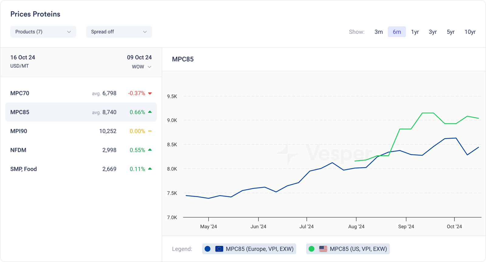486x262 pixels.
Task: Select the 1yr time range
Action: [x=415, y=32]
